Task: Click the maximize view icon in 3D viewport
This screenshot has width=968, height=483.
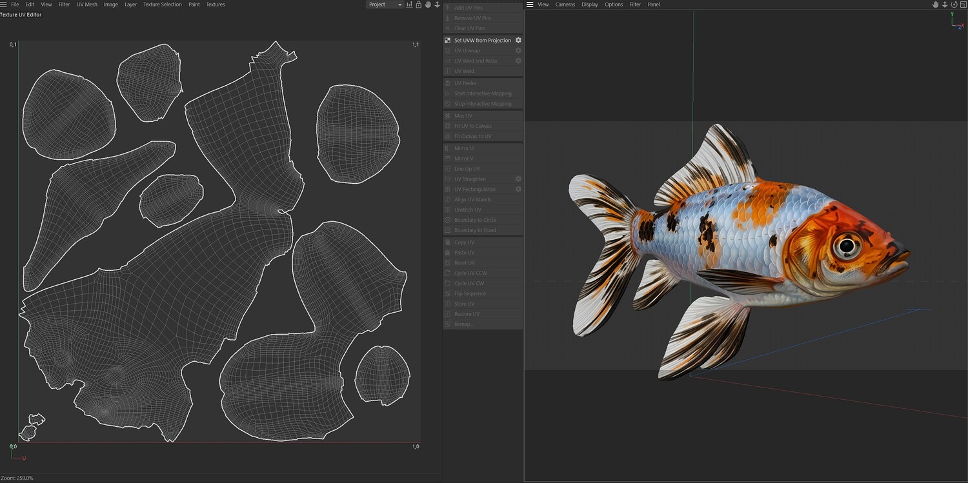Action: [x=963, y=5]
